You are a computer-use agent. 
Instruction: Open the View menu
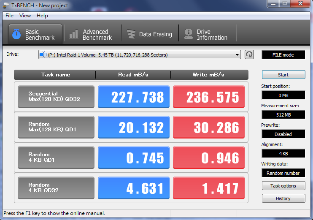[x=25, y=16]
